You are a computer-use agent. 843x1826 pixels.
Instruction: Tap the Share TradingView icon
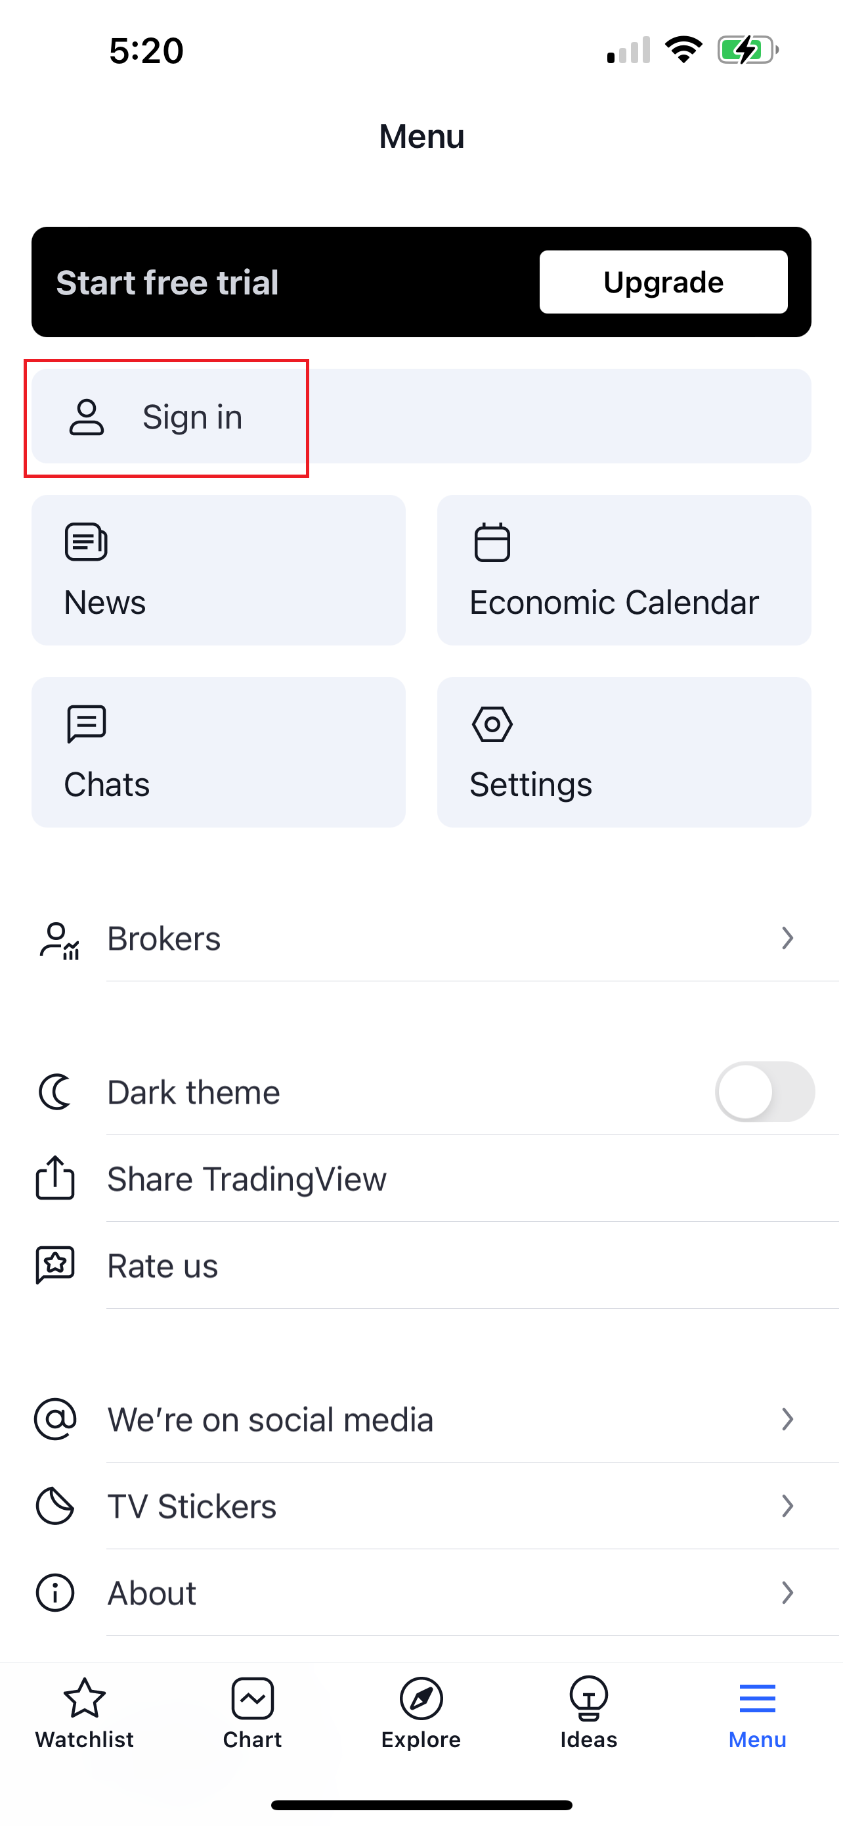pos(55,1177)
